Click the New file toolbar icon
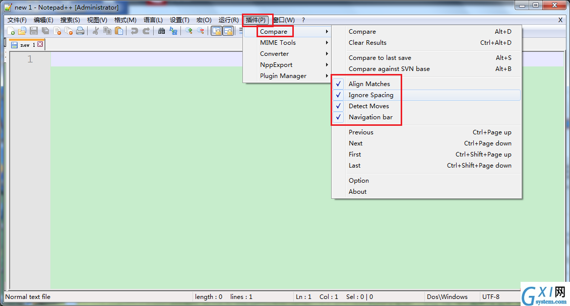The width and height of the screenshot is (570, 306). click(11, 31)
